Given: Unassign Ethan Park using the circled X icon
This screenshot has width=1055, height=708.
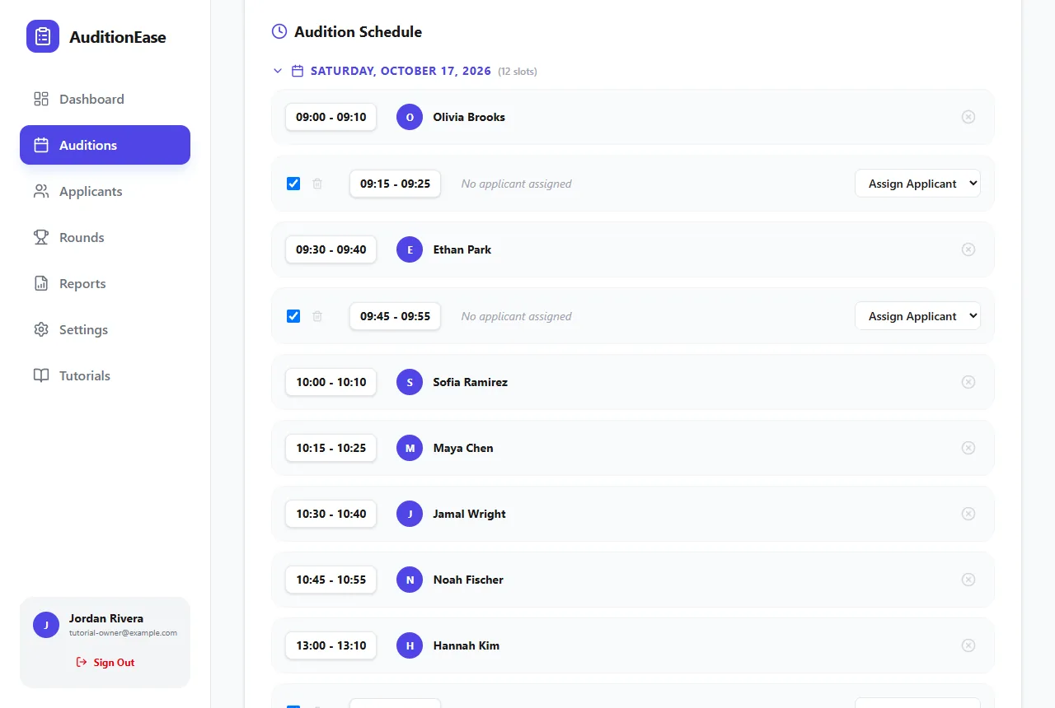Looking at the screenshot, I should pyautogui.click(x=968, y=249).
